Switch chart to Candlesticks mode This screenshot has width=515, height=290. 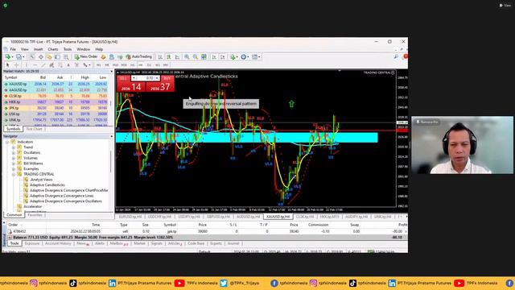tap(168, 57)
